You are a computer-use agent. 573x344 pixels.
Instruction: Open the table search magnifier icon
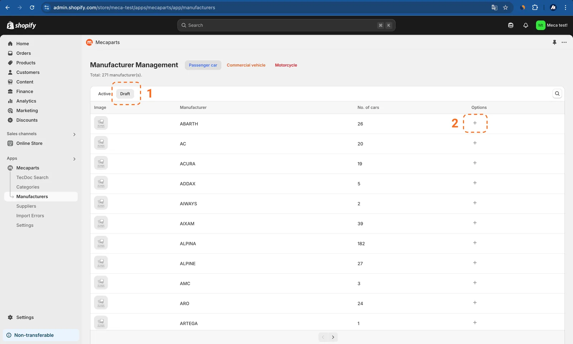click(557, 94)
